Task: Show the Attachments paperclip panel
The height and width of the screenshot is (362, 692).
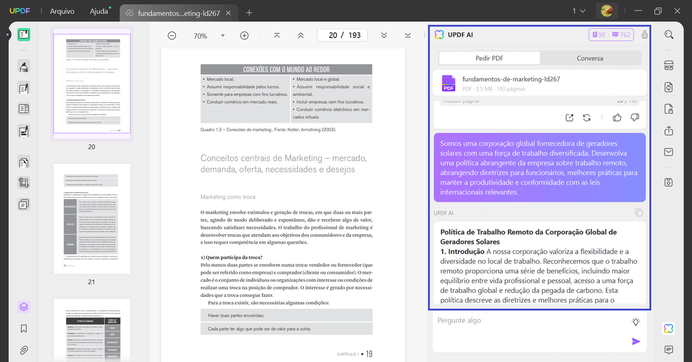Action: tap(24, 350)
